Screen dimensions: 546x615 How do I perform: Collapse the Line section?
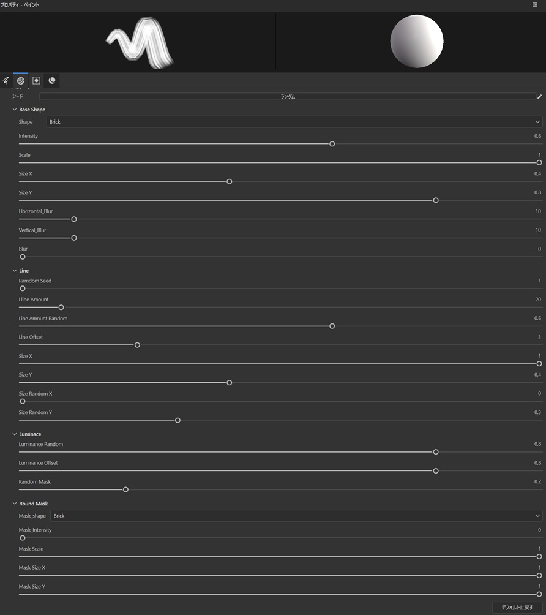[x=14, y=270]
